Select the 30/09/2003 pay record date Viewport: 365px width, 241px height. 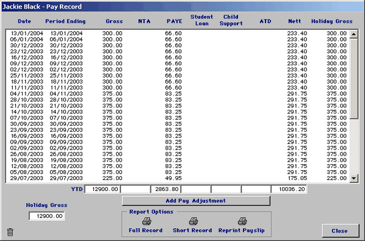pos(27,124)
